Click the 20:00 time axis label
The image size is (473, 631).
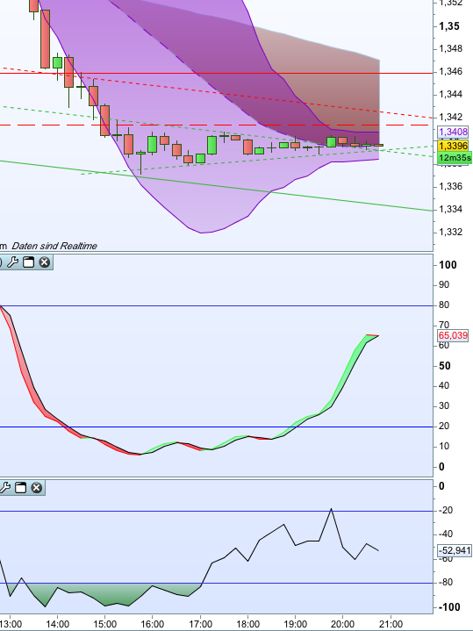click(342, 624)
